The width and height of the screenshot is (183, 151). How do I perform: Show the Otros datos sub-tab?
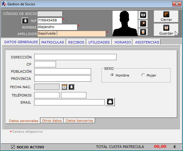[52, 121]
